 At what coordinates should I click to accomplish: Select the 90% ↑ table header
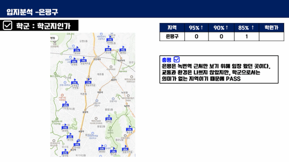pos(221,27)
